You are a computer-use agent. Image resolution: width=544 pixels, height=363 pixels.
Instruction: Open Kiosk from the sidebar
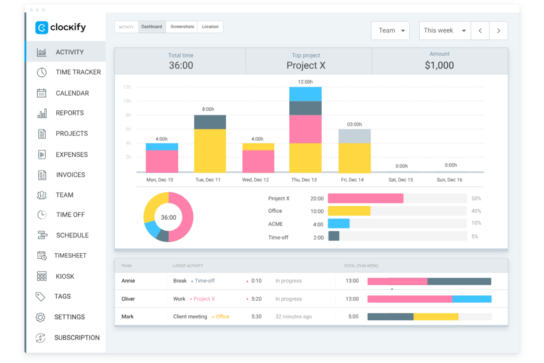66,277
